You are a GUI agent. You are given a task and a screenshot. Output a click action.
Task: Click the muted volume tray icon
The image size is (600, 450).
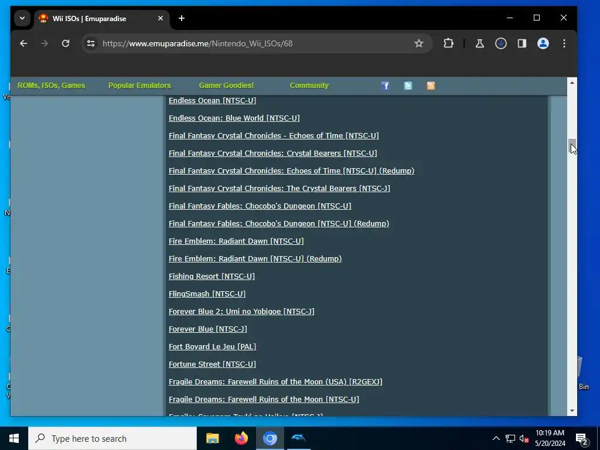click(524, 438)
